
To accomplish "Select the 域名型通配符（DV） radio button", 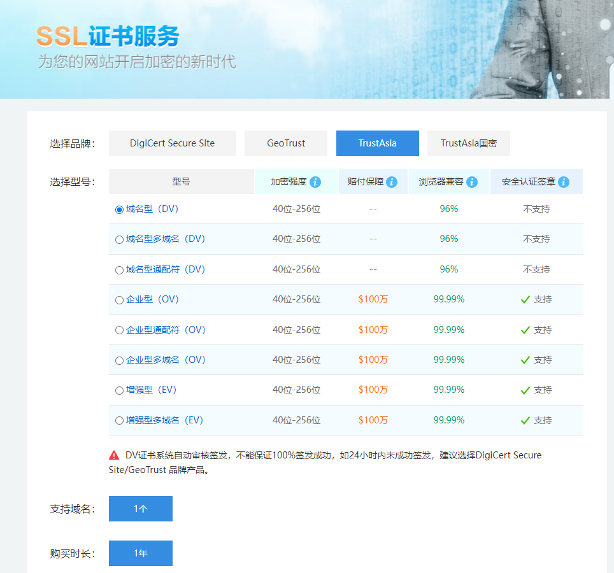I will coord(119,270).
